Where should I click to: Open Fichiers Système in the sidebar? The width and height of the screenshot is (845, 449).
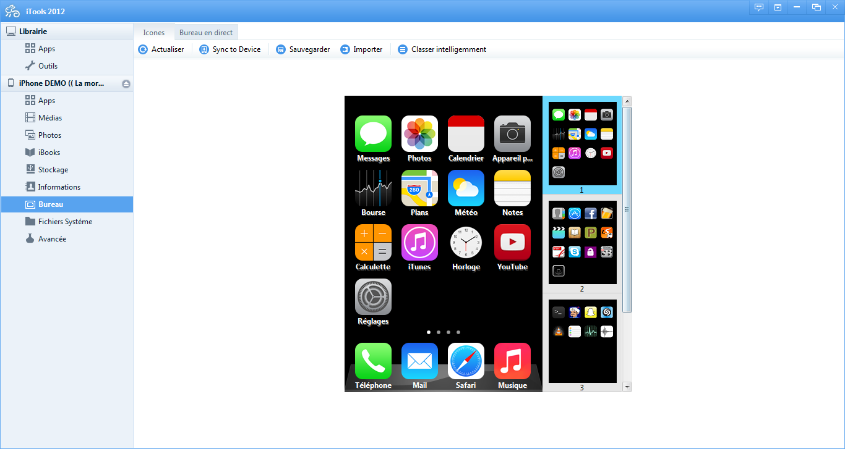pyautogui.click(x=67, y=222)
